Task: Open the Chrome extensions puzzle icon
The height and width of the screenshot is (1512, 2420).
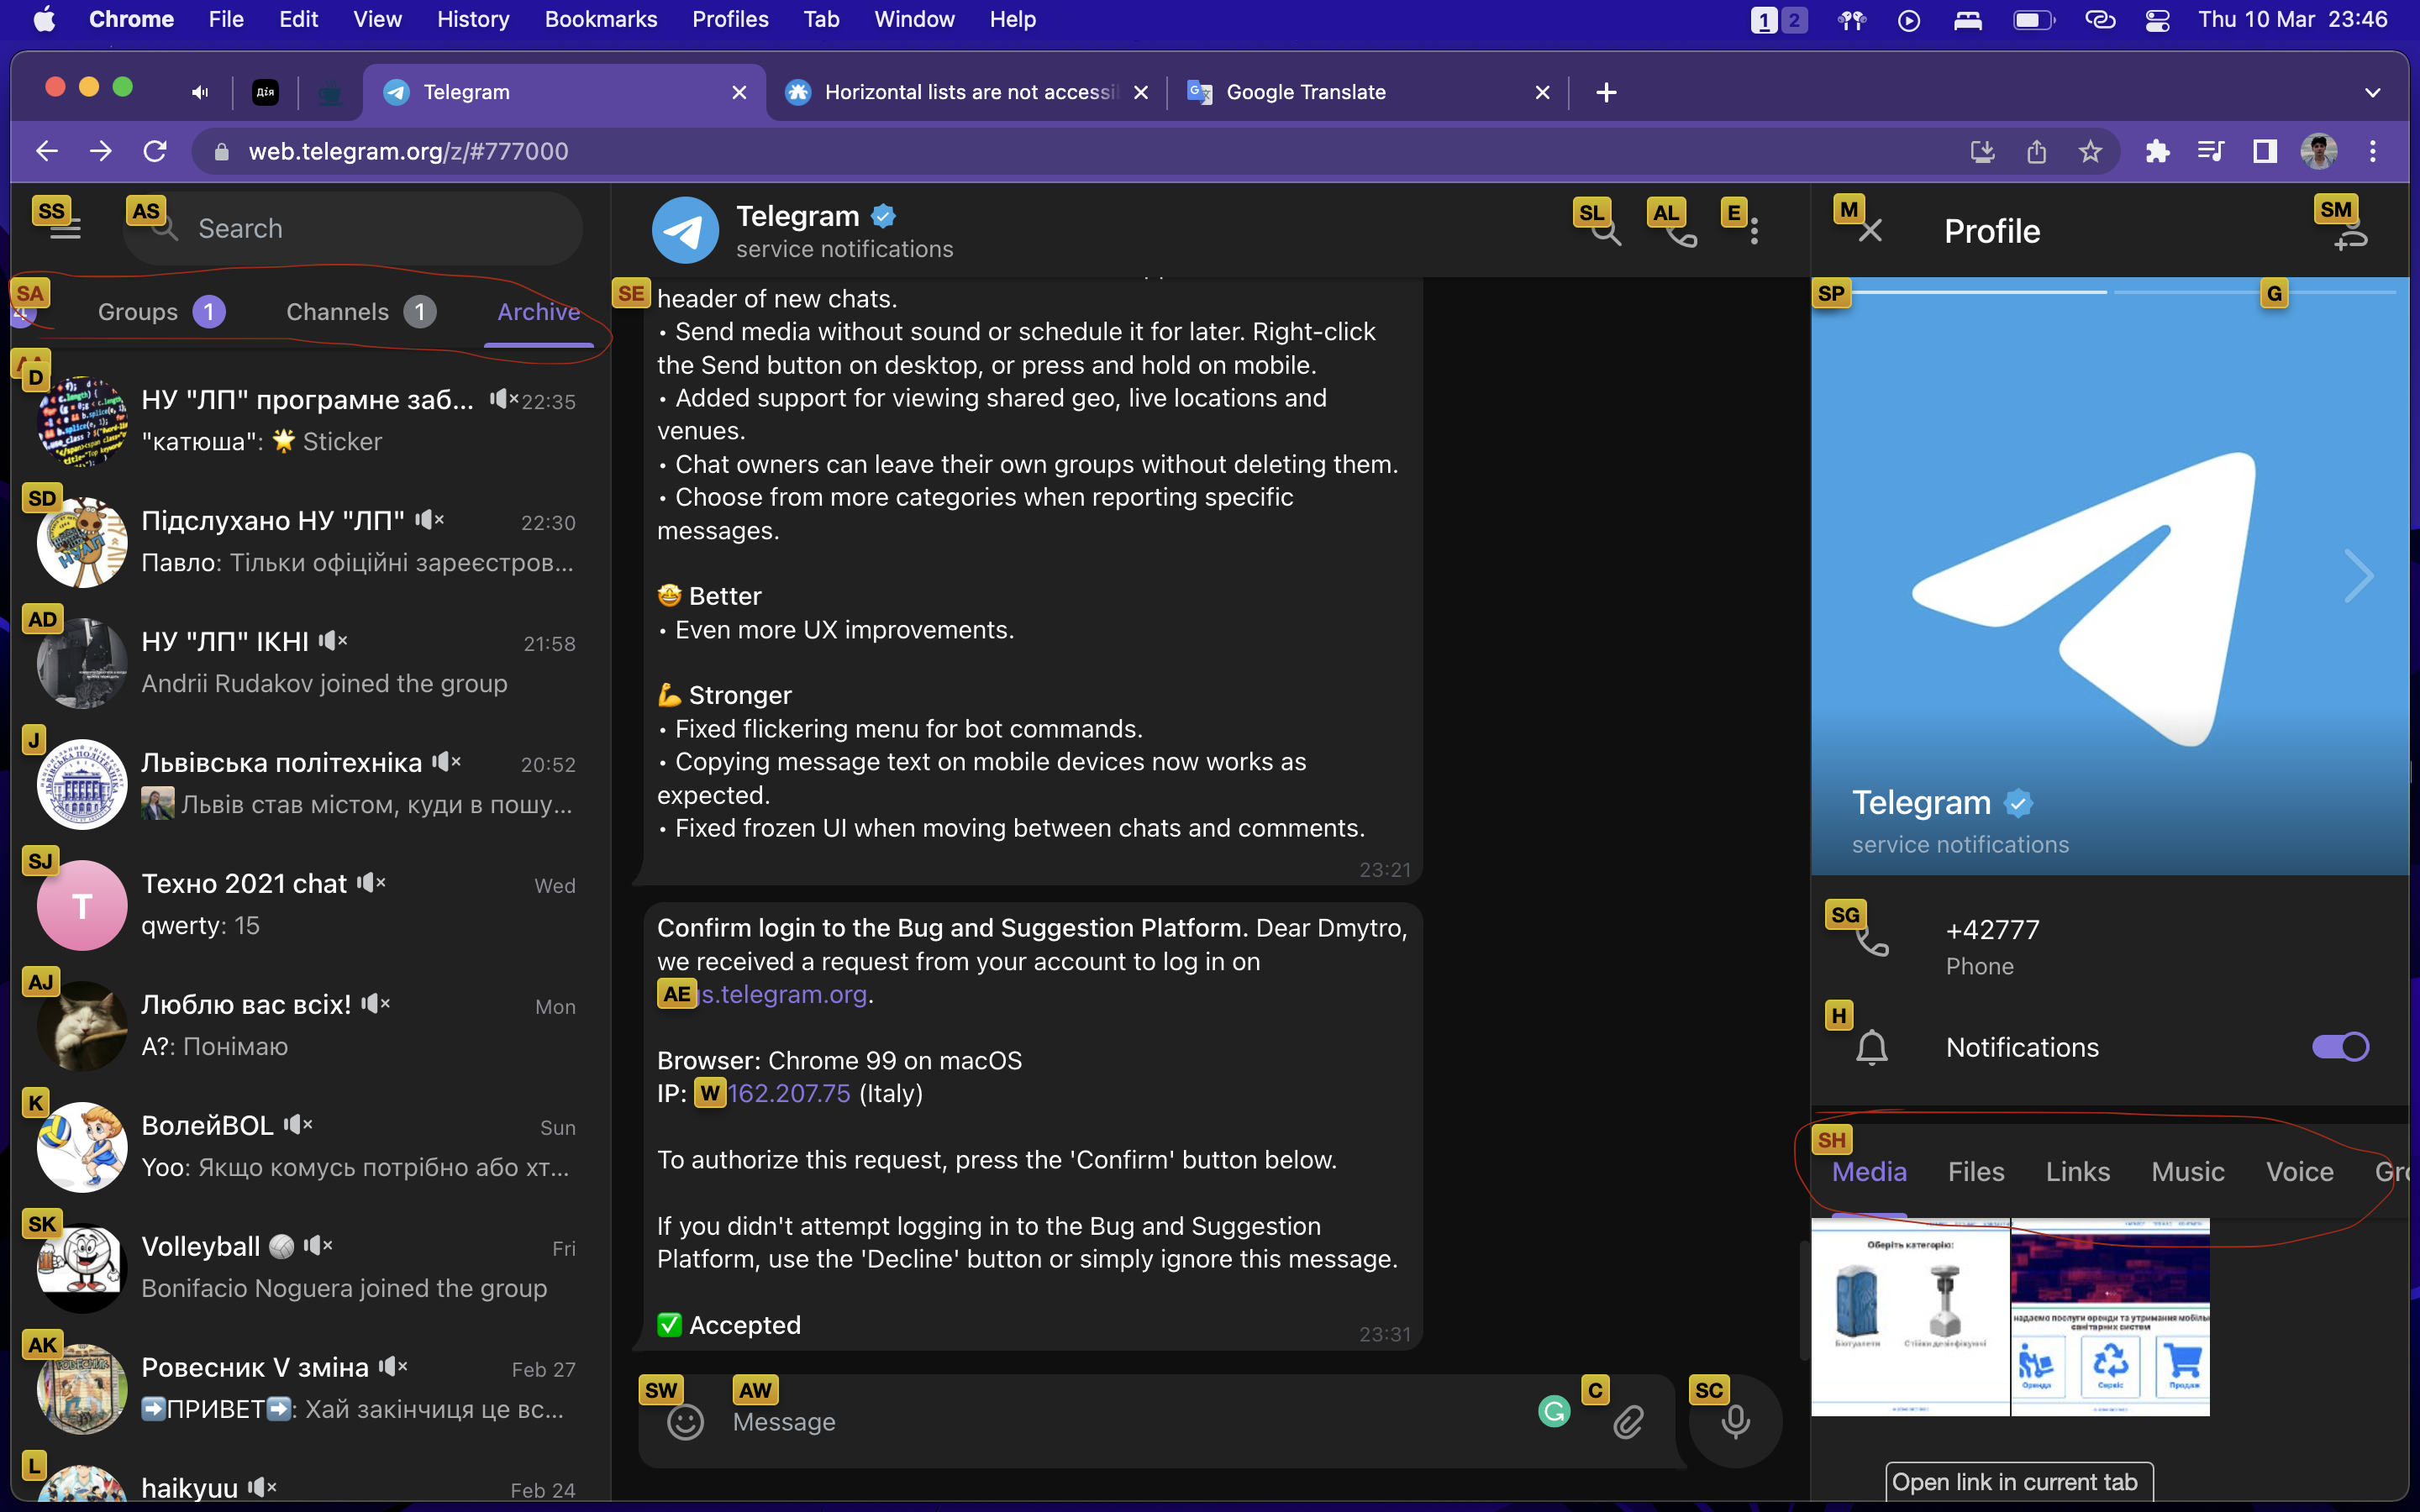Action: click(x=2157, y=151)
